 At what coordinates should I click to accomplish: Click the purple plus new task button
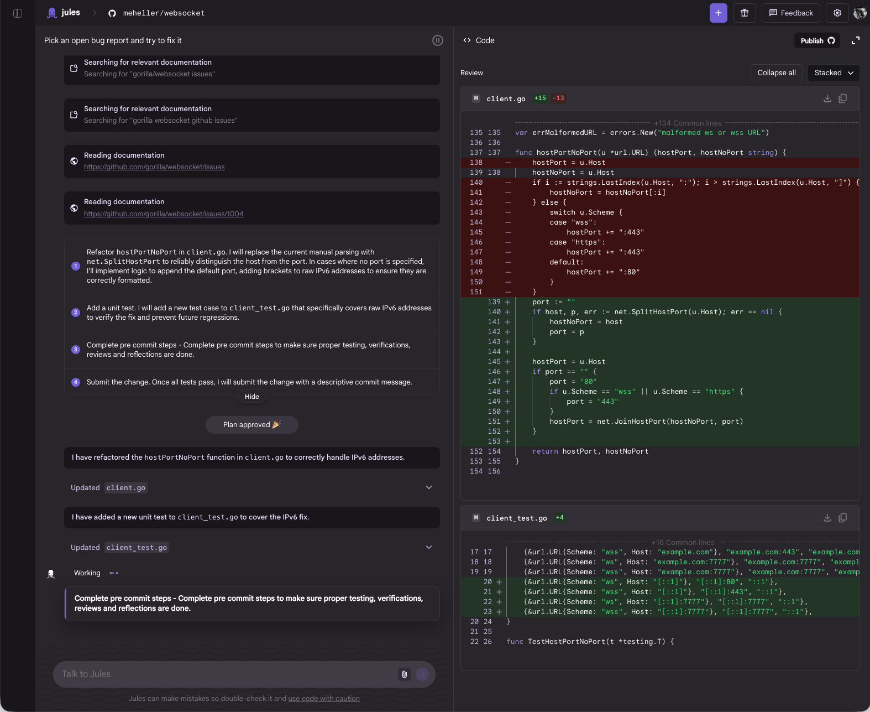tap(718, 13)
